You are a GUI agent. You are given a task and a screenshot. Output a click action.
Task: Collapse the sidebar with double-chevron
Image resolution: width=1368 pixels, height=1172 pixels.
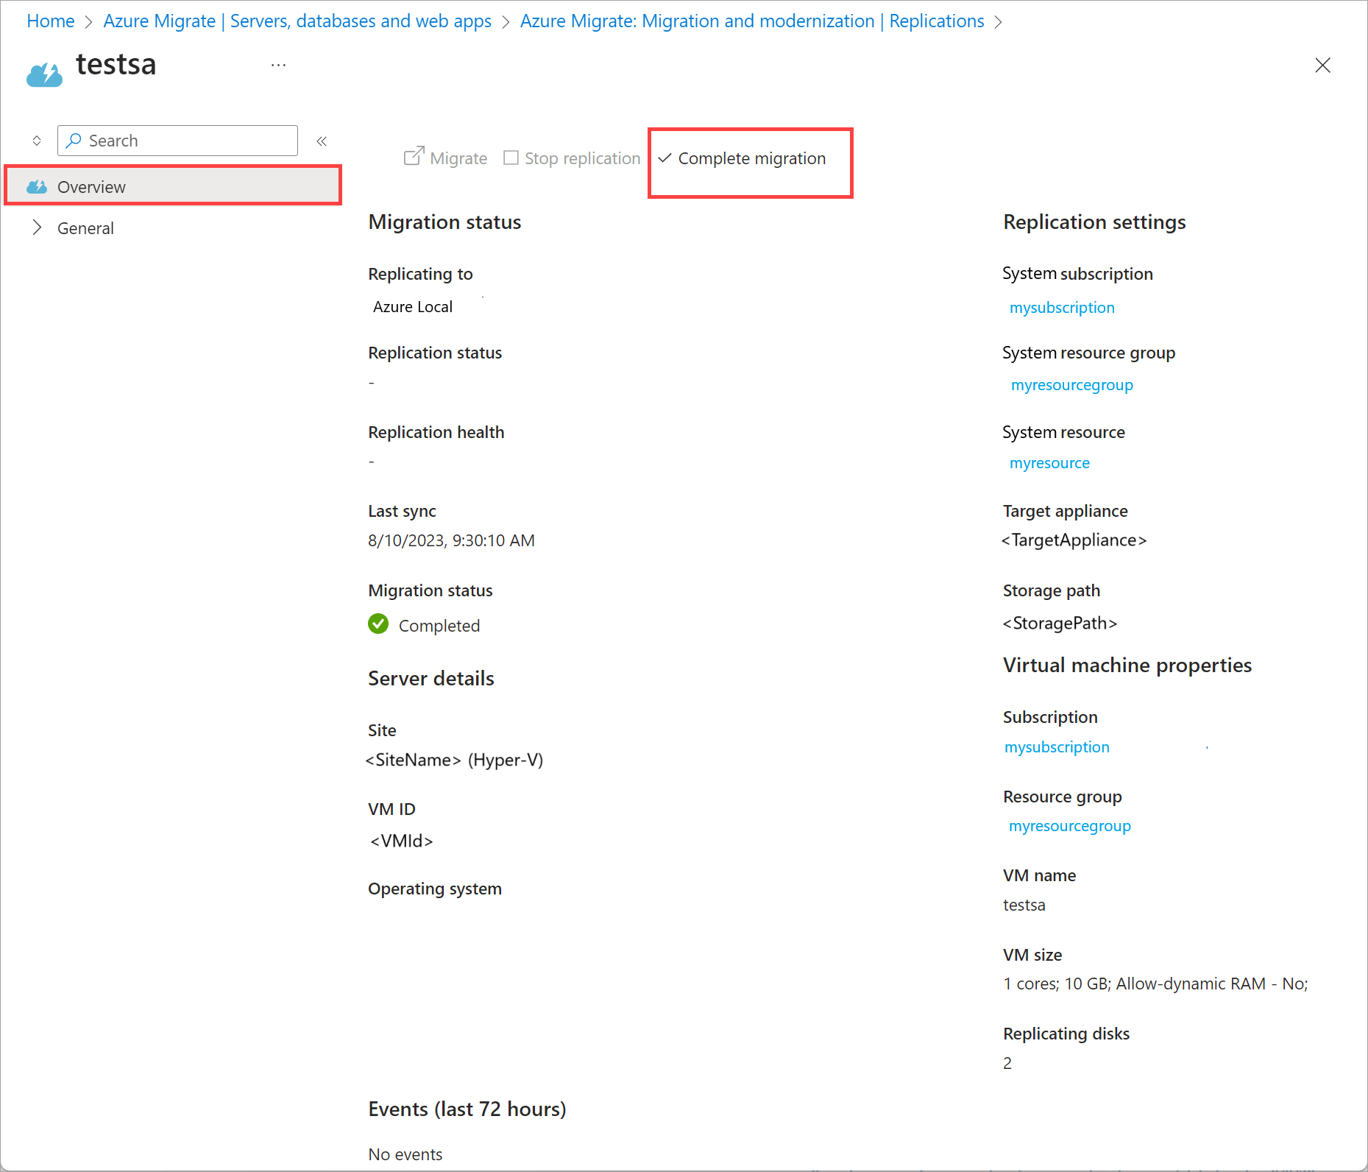(321, 141)
